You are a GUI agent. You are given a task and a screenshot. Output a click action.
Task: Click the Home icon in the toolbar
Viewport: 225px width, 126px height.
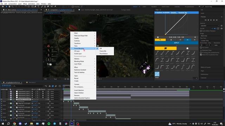click(3, 7)
